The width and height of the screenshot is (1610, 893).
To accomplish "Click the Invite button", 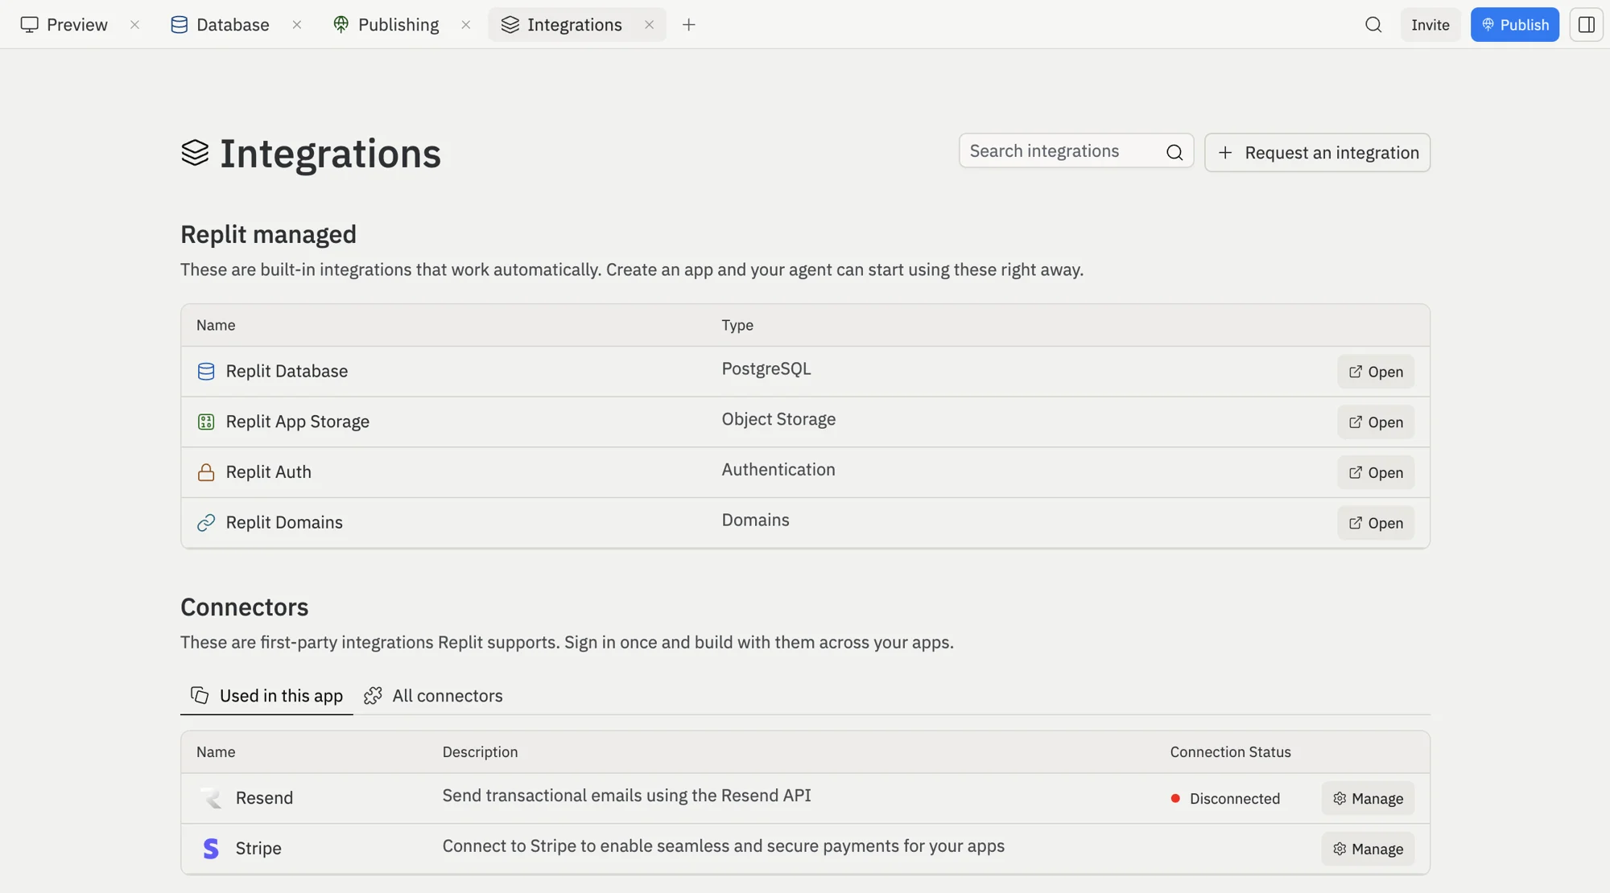I will click(1430, 25).
